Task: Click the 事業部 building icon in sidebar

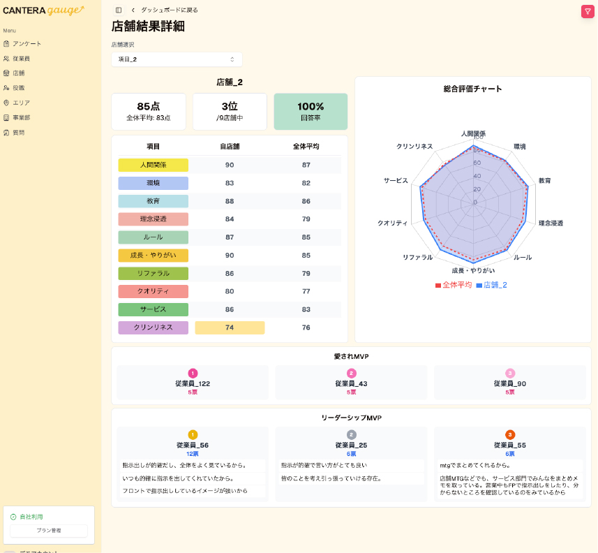Action: [6, 118]
